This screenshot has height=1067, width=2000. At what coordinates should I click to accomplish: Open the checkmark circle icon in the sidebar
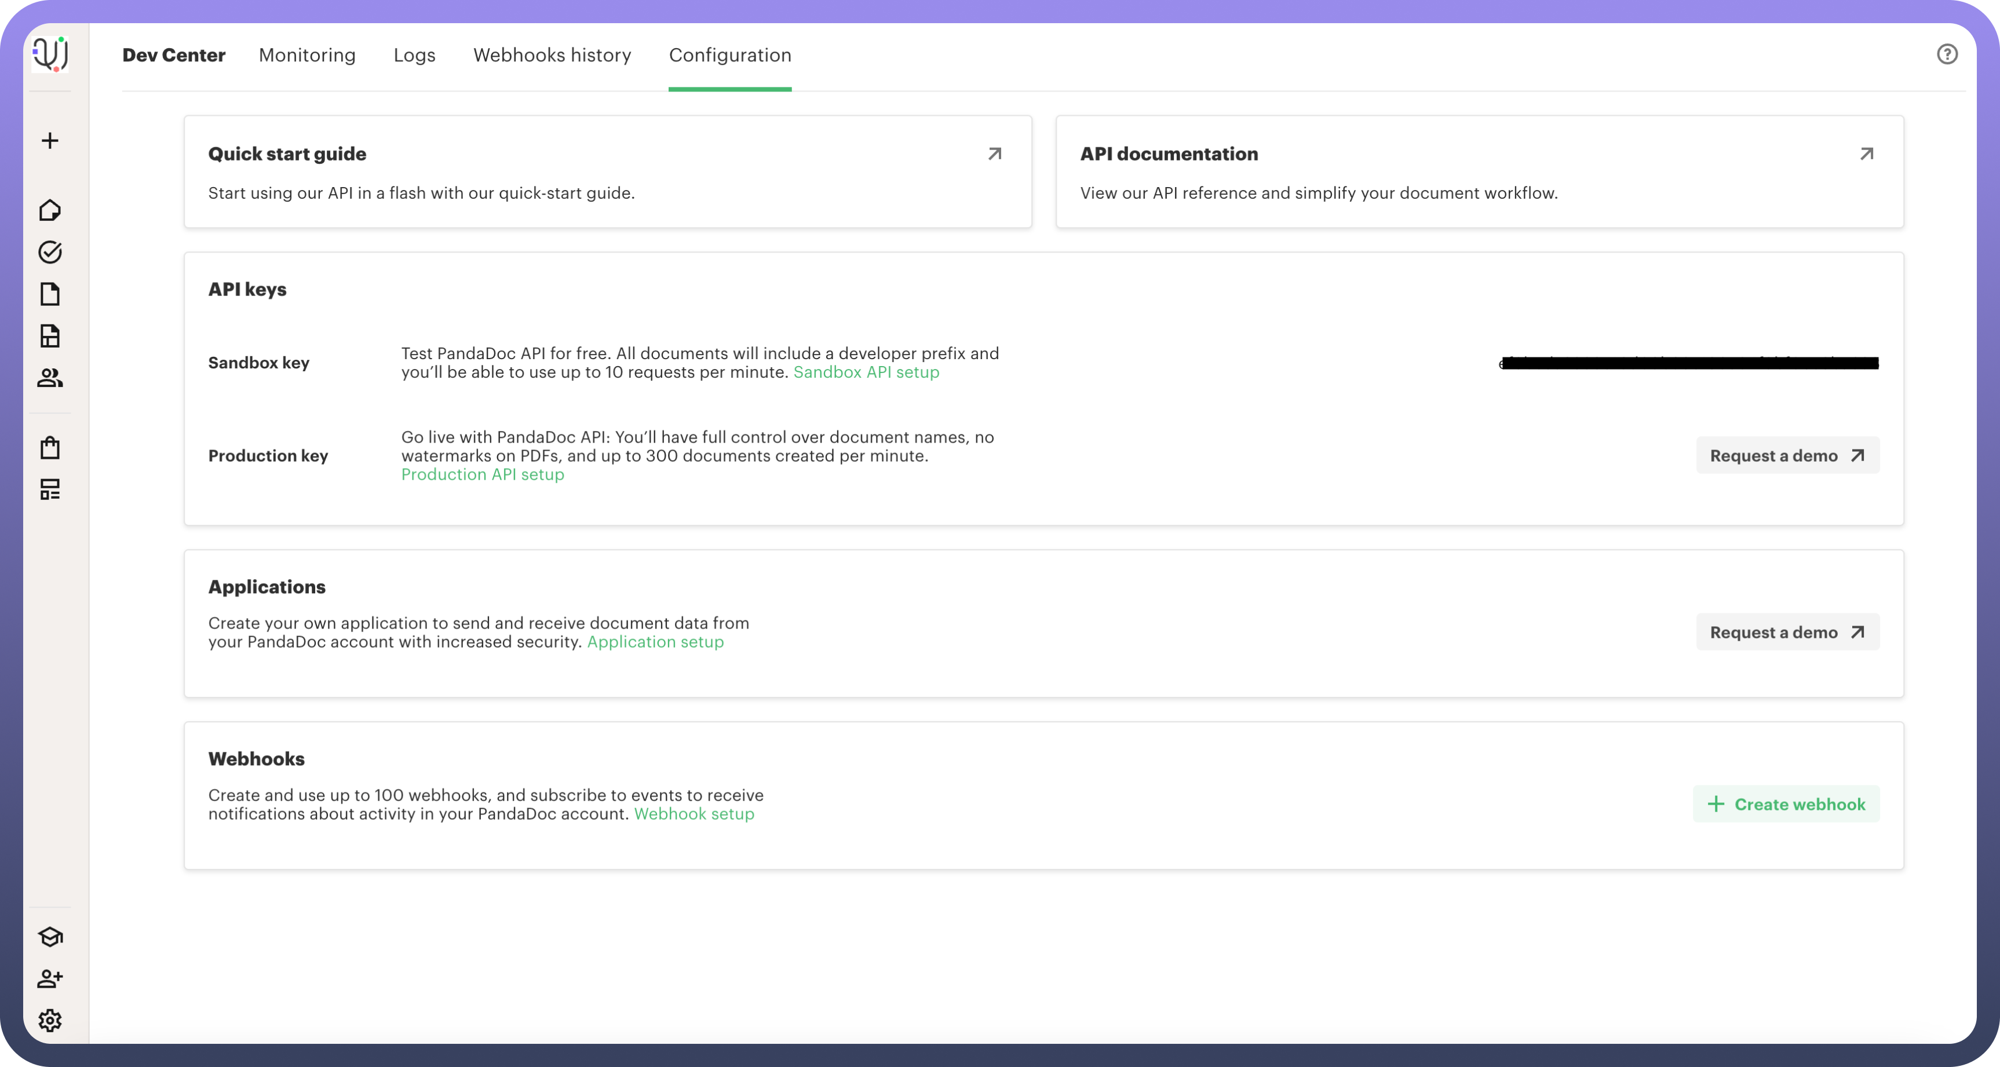click(x=50, y=252)
